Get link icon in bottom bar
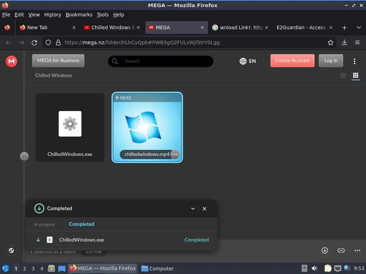366x274 pixels. (341, 250)
